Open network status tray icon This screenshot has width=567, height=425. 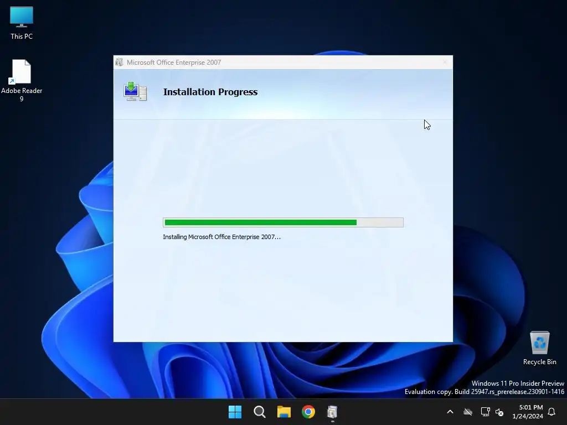485,412
